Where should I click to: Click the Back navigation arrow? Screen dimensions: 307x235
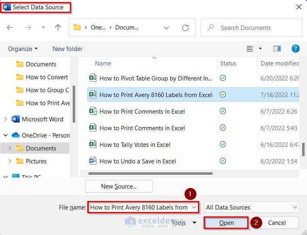click(10, 28)
